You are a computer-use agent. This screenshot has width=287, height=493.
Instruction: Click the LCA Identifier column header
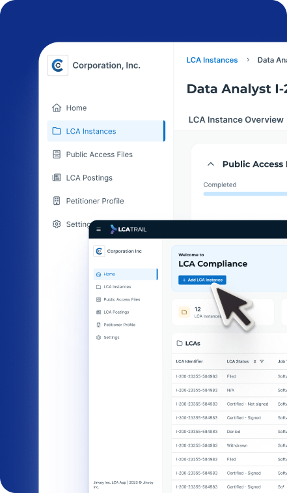(189, 361)
